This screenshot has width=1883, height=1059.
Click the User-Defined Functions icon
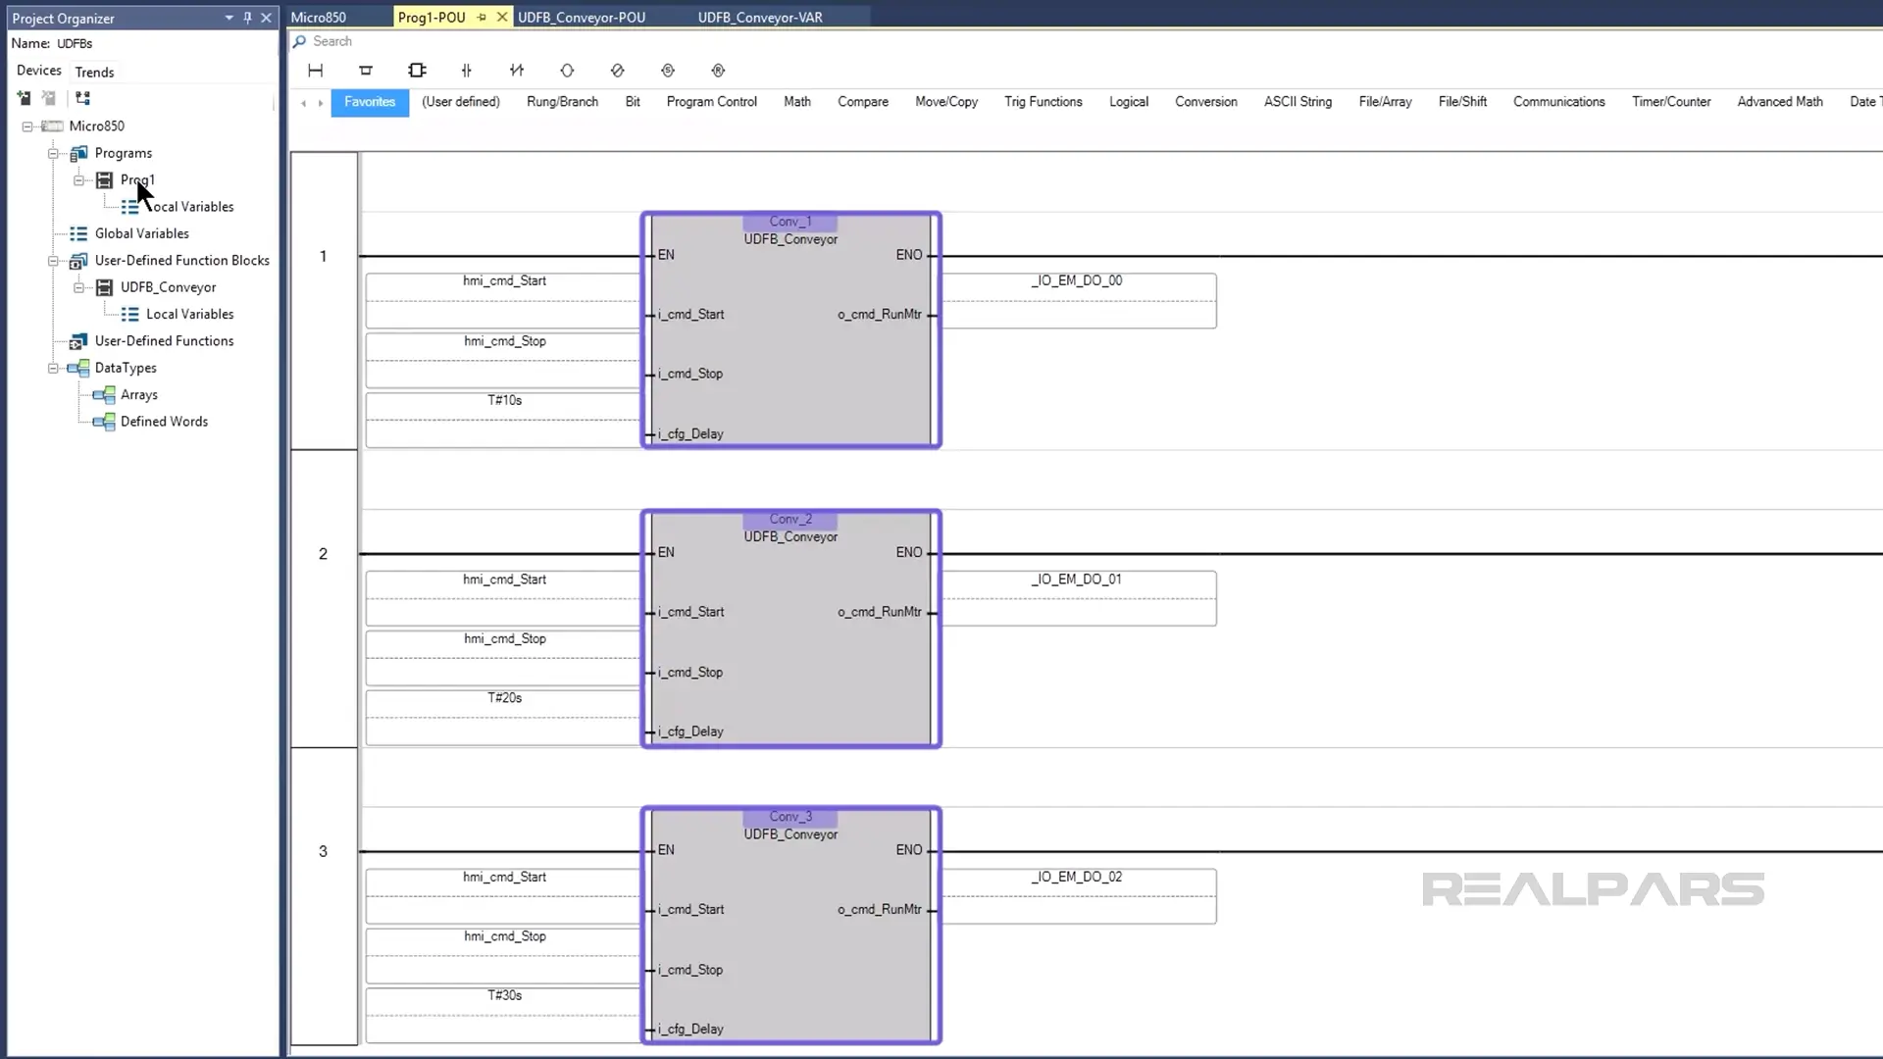(x=79, y=341)
